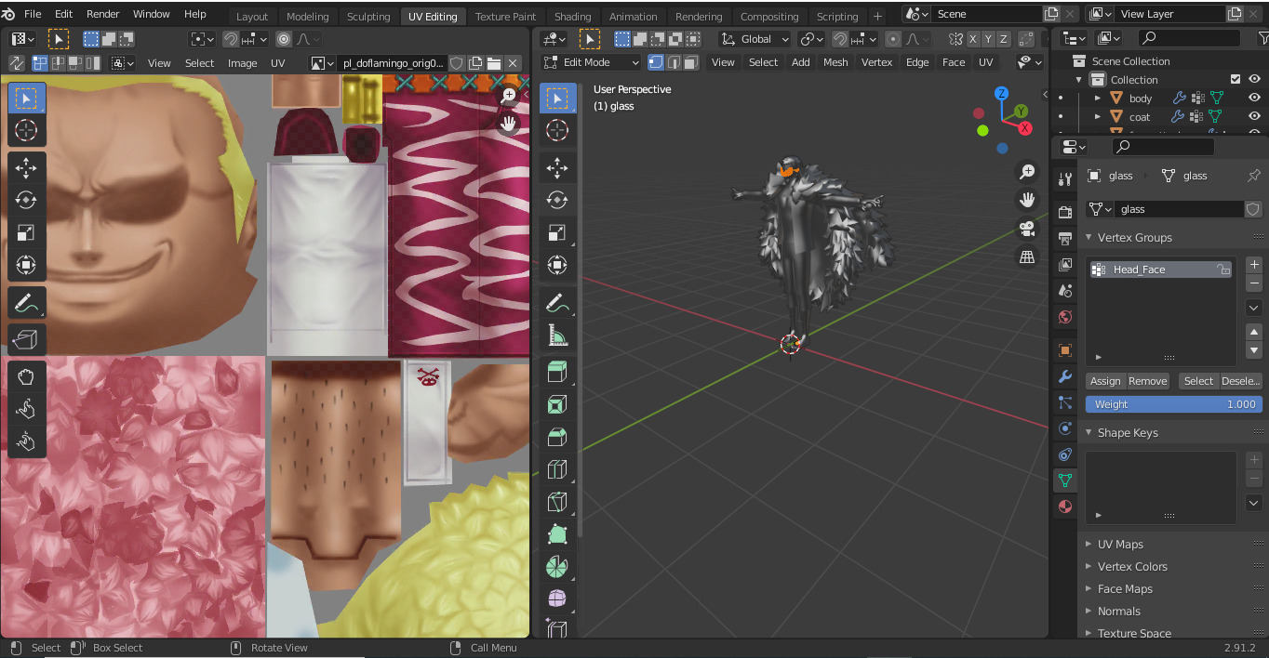Switch to the Shading workspace tab
The image size is (1269, 658).
coord(572,16)
